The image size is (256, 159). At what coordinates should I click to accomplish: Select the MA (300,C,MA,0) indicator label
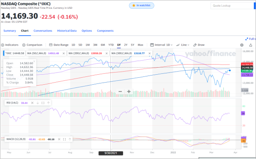point(122,53)
